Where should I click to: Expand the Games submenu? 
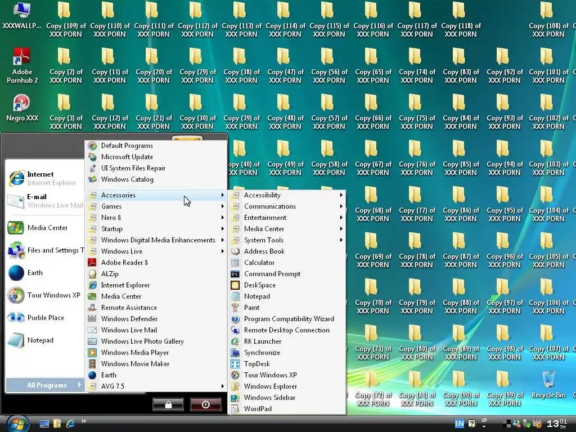156,206
